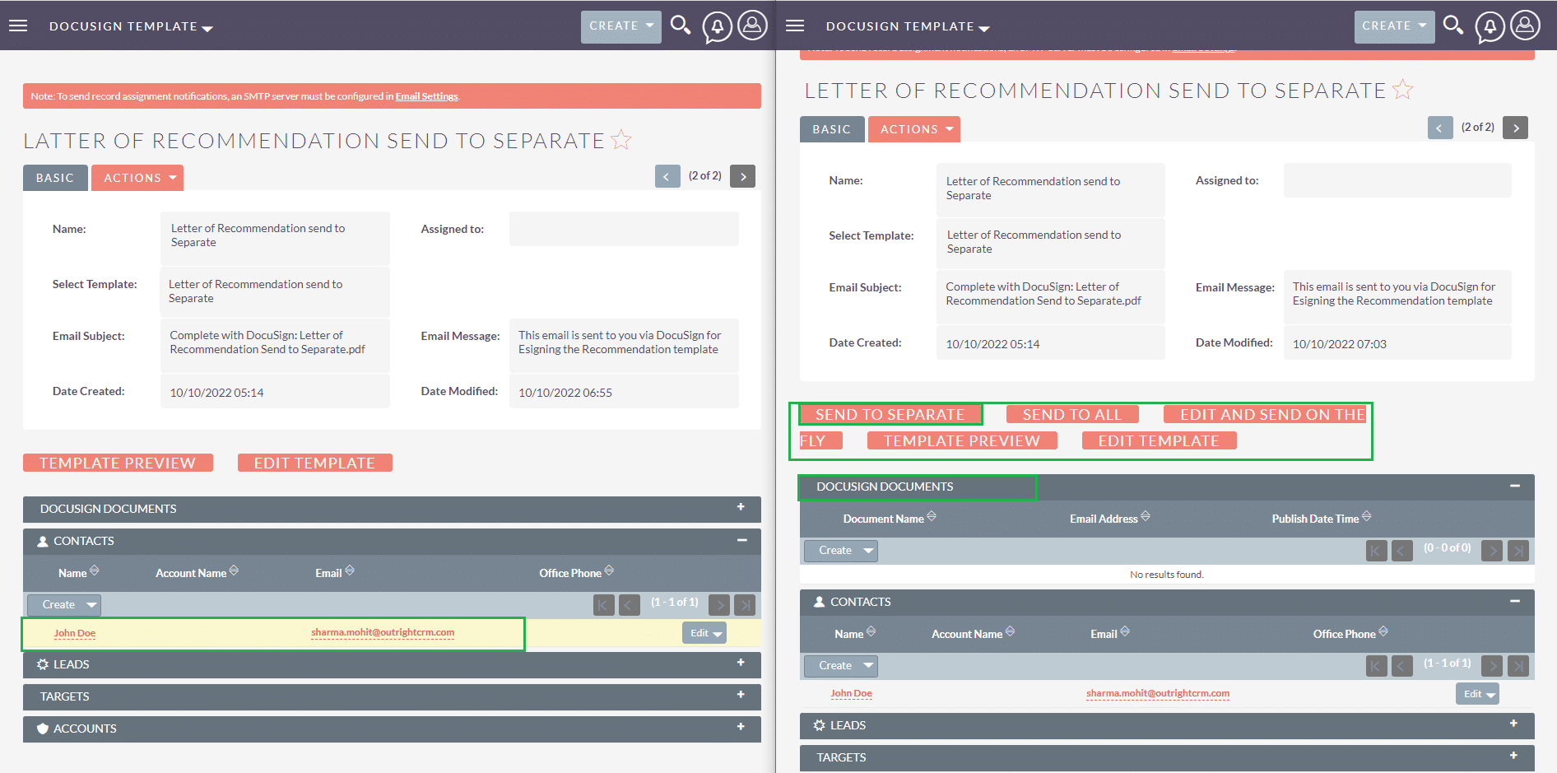
Task: Go to previous record in right window
Action: click(x=1440, y=128)
